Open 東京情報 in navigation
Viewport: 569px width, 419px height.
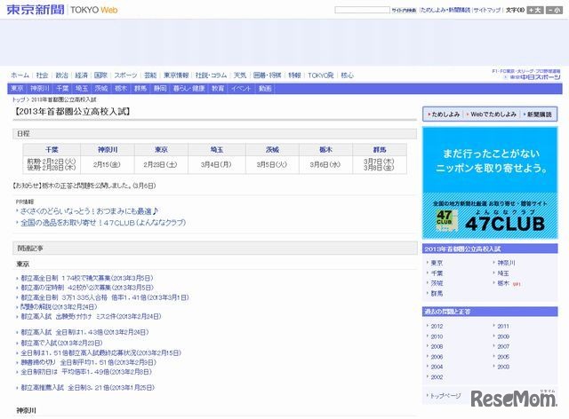tap(176, 75)
